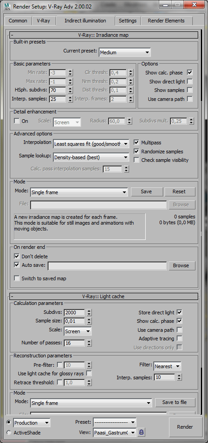The width and height of the screenshot is (208, 443).
Task: Click the 3ds Max title bar icon
Action: [7, 6]
